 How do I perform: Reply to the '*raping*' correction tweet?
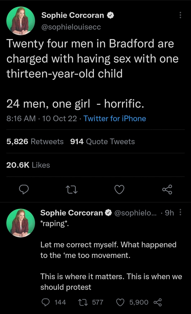(46, 302)
